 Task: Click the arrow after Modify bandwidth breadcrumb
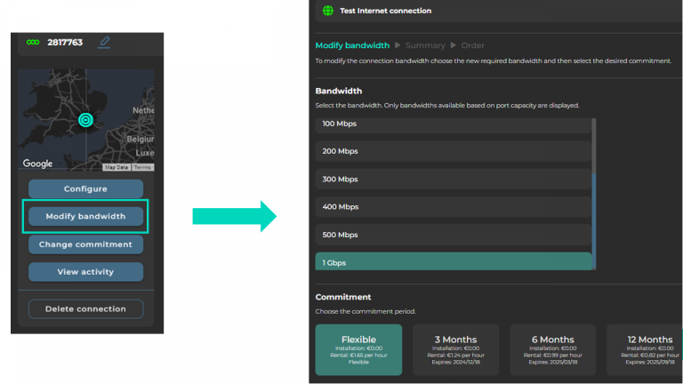[x=398, y=45]
